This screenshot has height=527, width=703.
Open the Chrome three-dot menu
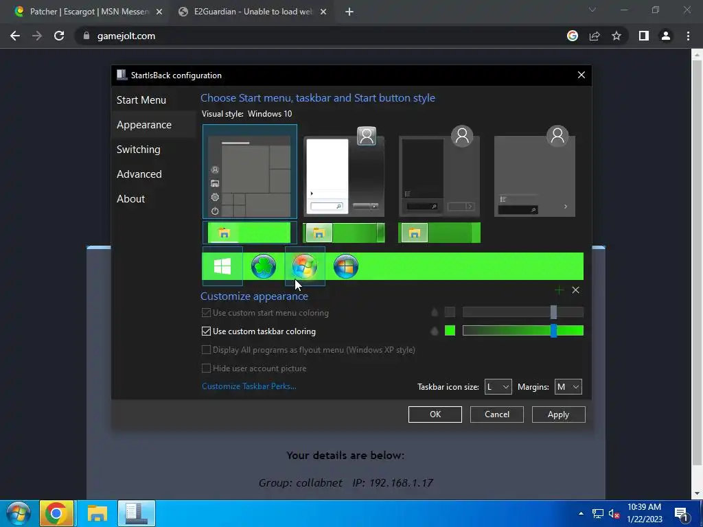(x=688, y=36)
